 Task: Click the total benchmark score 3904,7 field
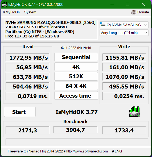[x=75, y=130]
